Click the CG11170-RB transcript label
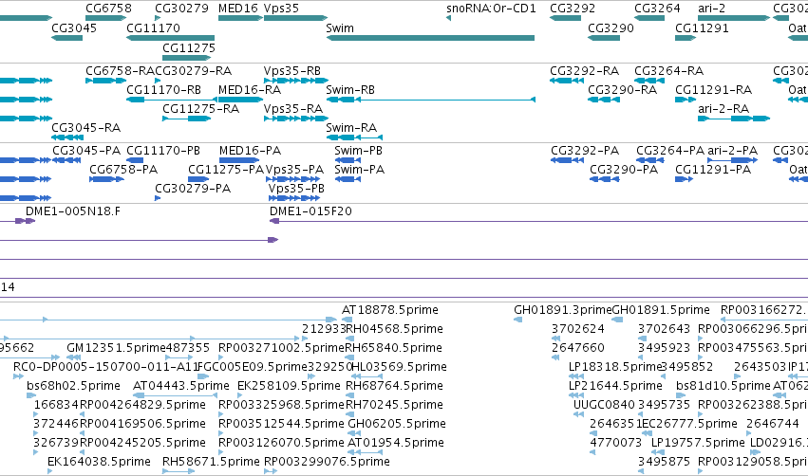Screen dimensions: 808x476 tap(163, 89)
